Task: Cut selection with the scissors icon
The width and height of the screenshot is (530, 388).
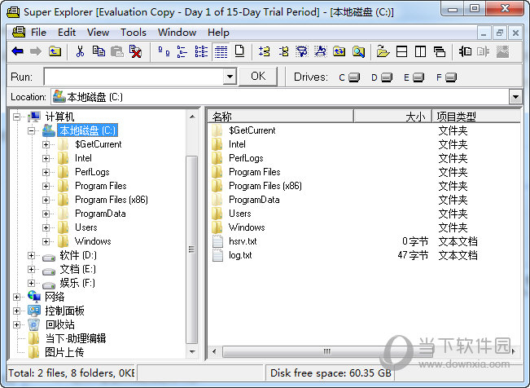Action: coord(80,51)
